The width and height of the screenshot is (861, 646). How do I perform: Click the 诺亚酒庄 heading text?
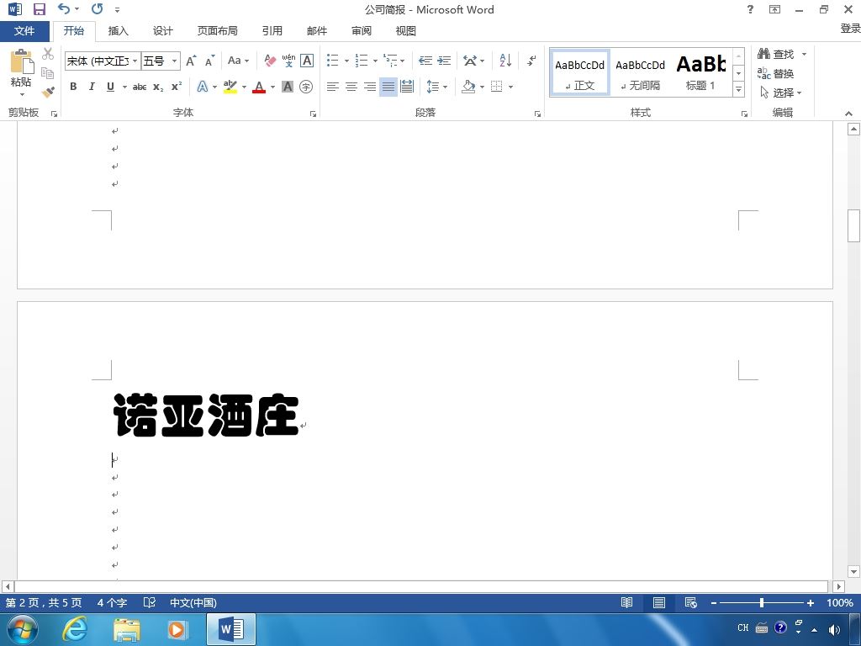206,416
